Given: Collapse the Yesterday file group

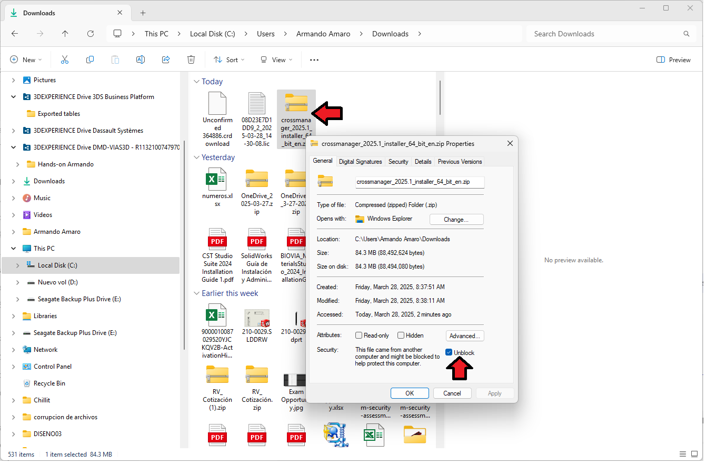Looking at the screenshot, I should point(196,157).
